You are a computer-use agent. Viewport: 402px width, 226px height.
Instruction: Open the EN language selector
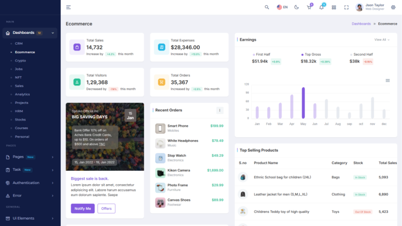282,7
